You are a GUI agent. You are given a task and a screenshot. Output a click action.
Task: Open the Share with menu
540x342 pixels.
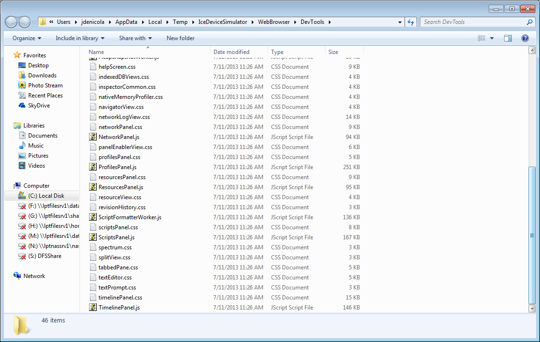point(135,38)
